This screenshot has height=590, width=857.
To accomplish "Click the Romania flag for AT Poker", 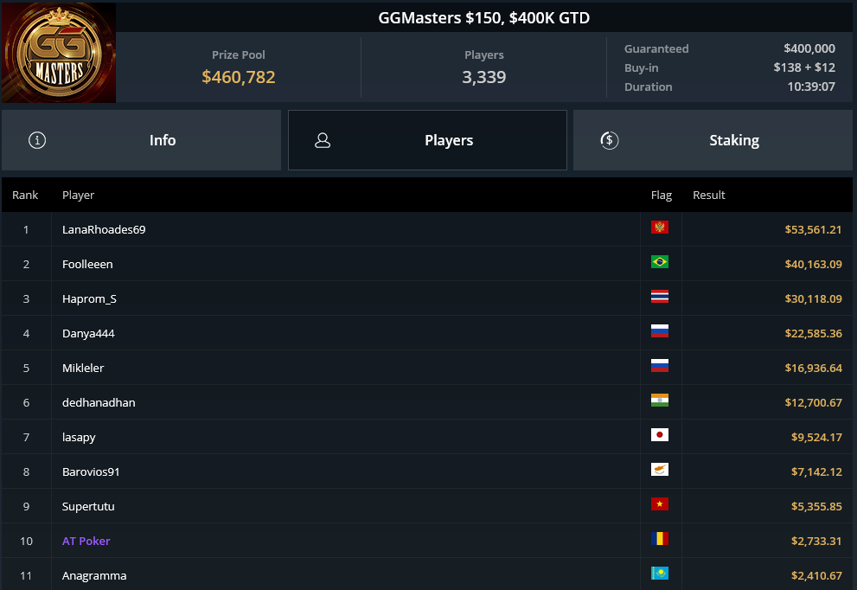I will [660, 539].
